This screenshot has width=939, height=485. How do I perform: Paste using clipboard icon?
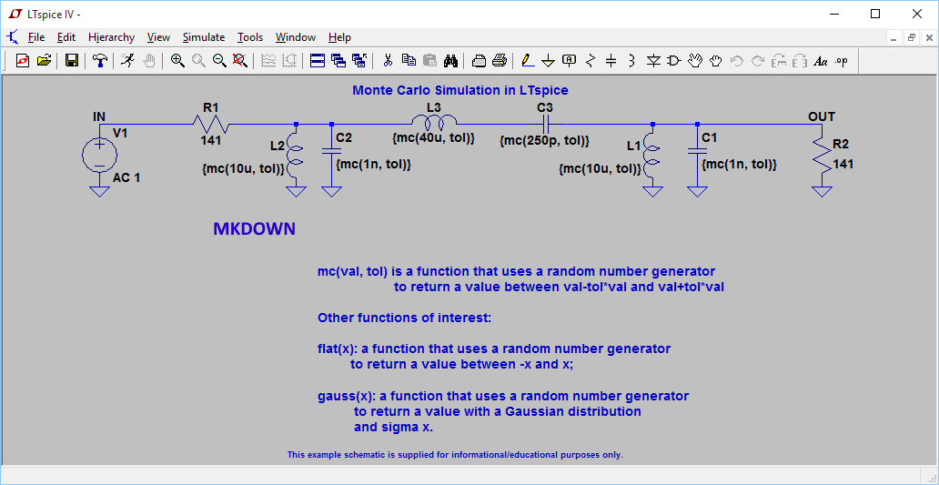point(429,60)
